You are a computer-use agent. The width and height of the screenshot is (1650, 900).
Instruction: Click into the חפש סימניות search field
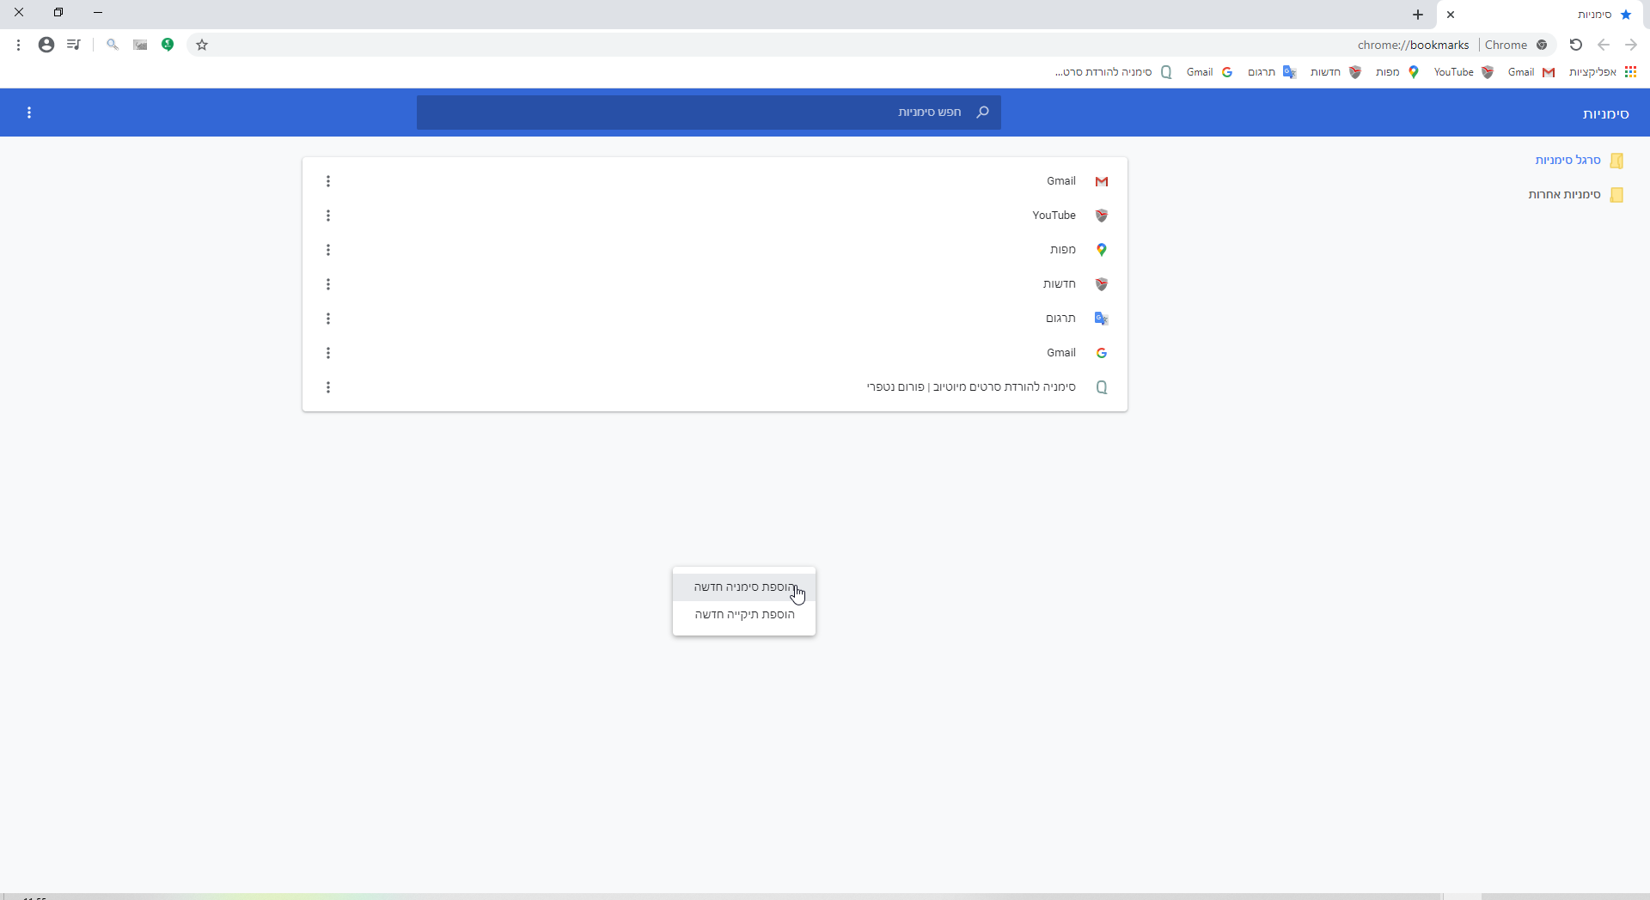pyautogui.click(x=709, y=112)
